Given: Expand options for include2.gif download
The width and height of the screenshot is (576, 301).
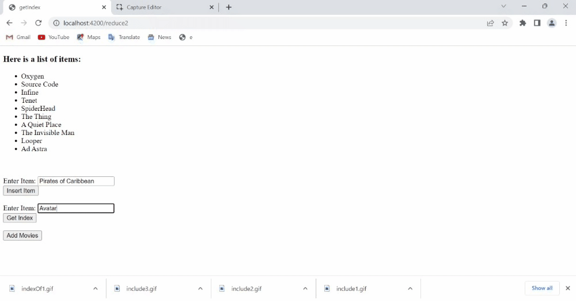Looking at the screenshot, I should [305, 288].
